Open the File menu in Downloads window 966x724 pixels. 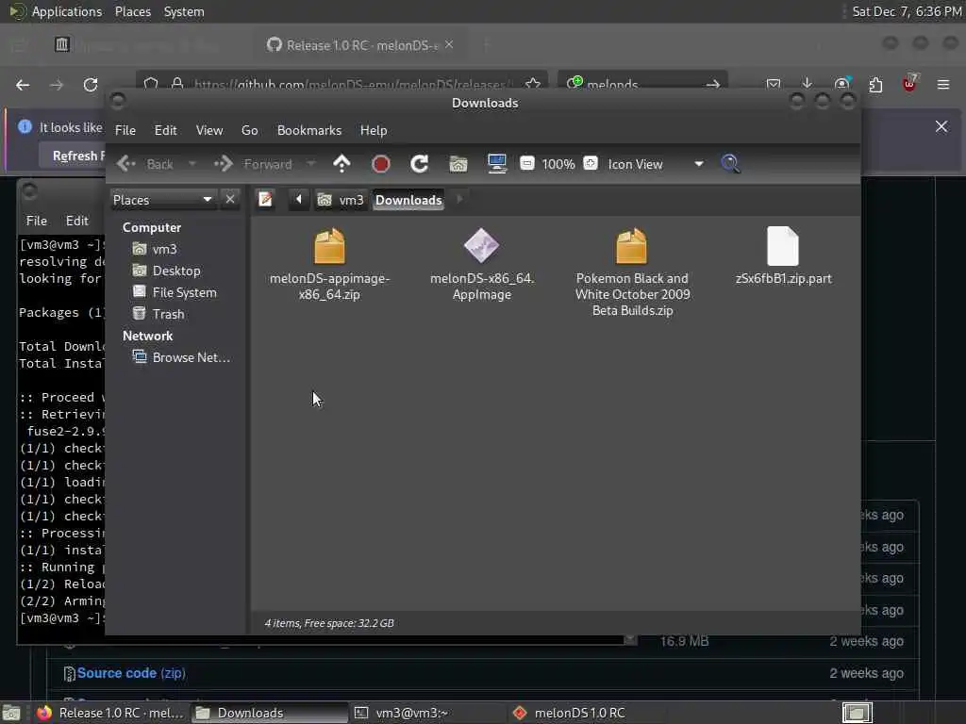point(125,130)
